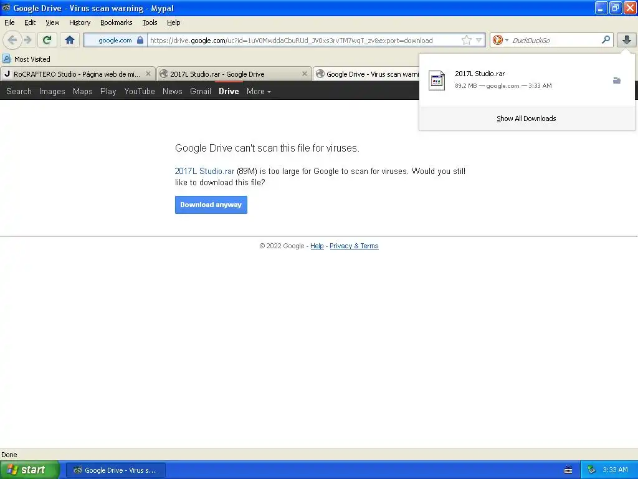638x479 pixels.
Task: Open the URL history dropdown arrow
Action: click(479, 40)
